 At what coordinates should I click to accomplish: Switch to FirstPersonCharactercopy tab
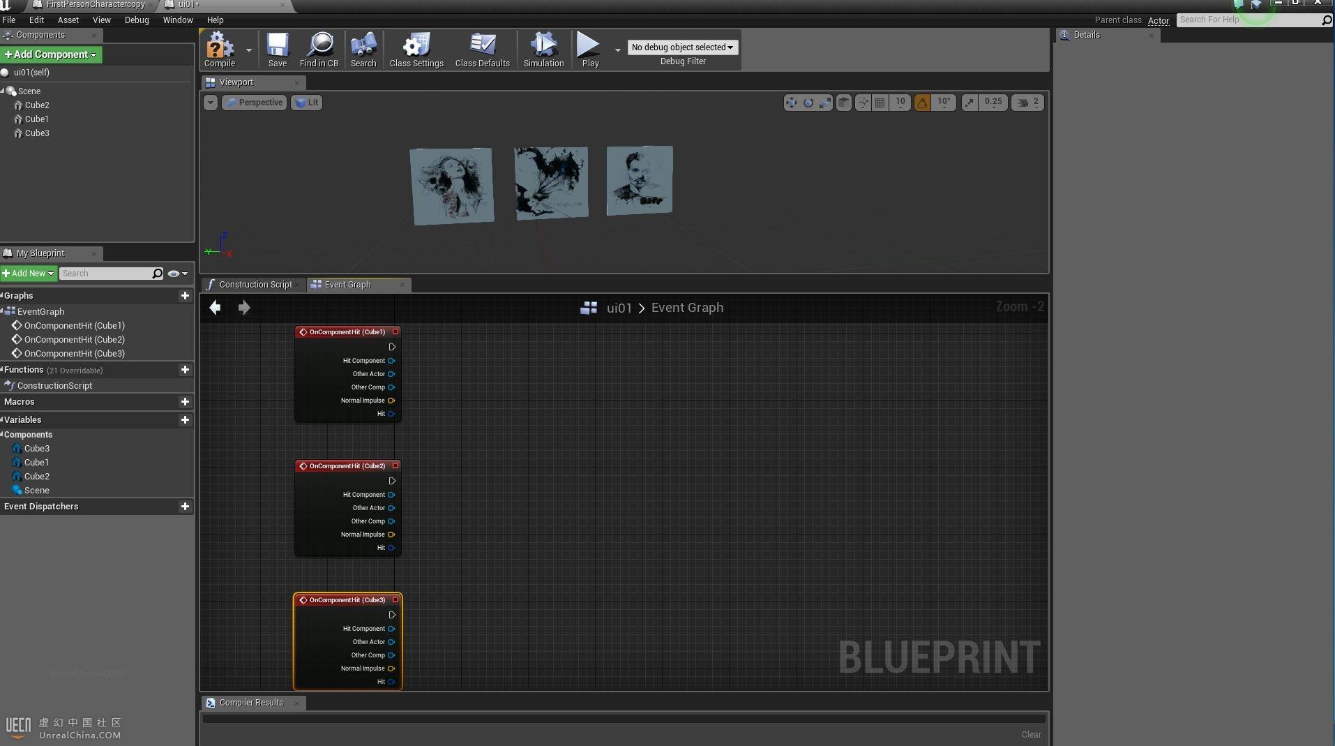(95, 5)
